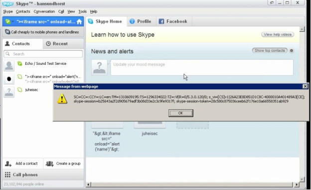
Task: Open the Contacts menu
Action: pos(23,11)
